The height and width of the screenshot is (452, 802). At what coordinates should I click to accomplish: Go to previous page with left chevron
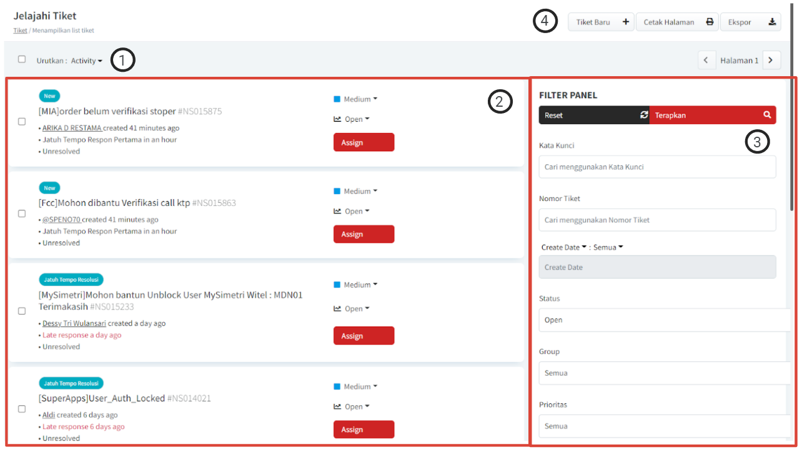pos(706,61)
